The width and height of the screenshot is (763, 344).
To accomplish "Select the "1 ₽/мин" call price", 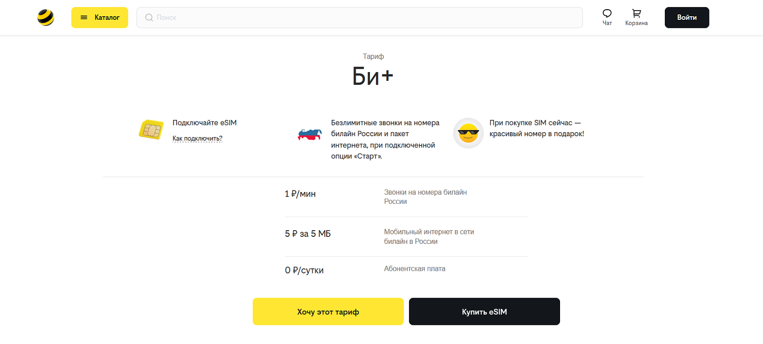I will point(300,194).
